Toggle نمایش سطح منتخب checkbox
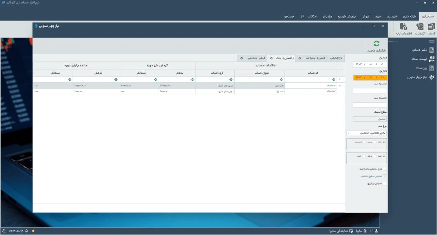The height and width of the screenshot is (235, 437). click(385, 176)
